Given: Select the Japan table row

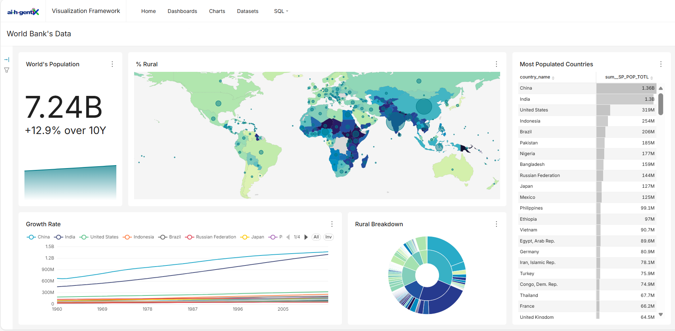Looking at the screenshot, I should click(588, 186).
